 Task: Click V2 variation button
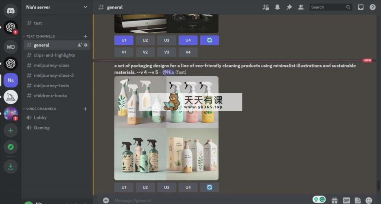pyautogui.click(x=145, y=52)
